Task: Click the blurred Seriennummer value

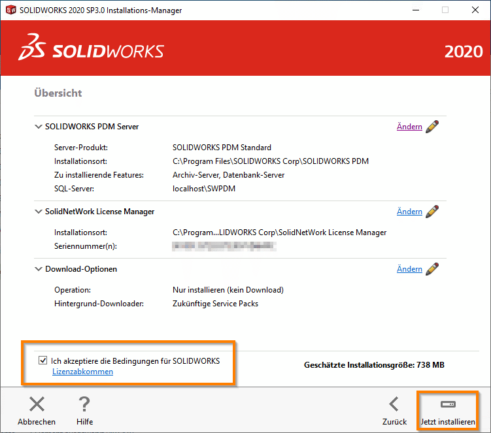Action: coord(223,246)
